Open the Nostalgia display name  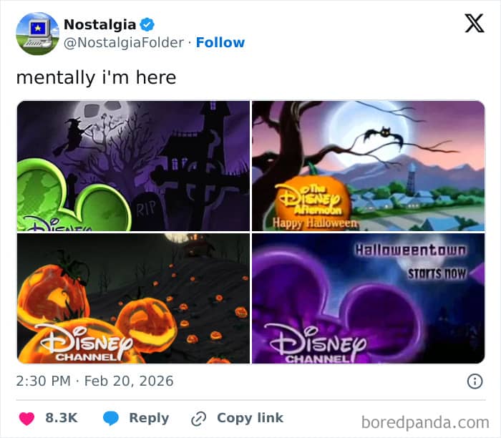point(99,24)
